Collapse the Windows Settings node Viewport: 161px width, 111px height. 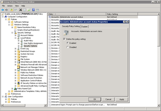click(x=9, y=25)
